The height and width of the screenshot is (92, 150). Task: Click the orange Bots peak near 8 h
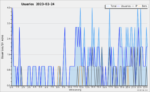click(x=58, y=66)
